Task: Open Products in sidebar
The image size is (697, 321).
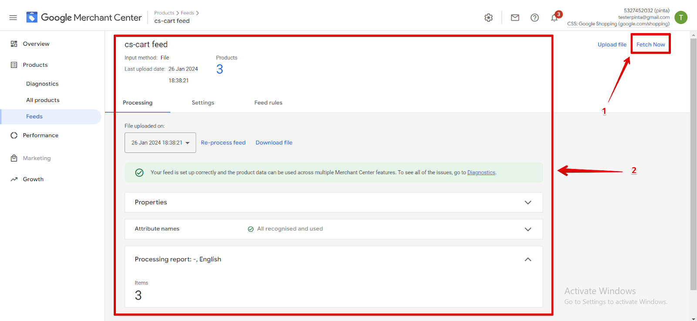Action: [x=35, y=65]
